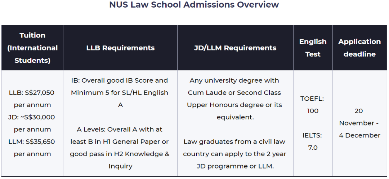
Task: Click the 'A Levels: Overall A with at' line
Action: click(x=120, y=130)
